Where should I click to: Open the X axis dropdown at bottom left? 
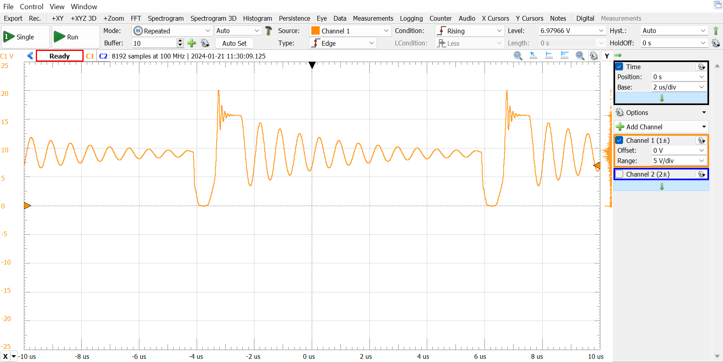(14, 356)
